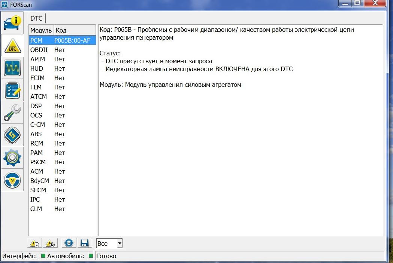The image size is (393, 263).
Task: Open the tests checklist section
Action: pos(12,90)
